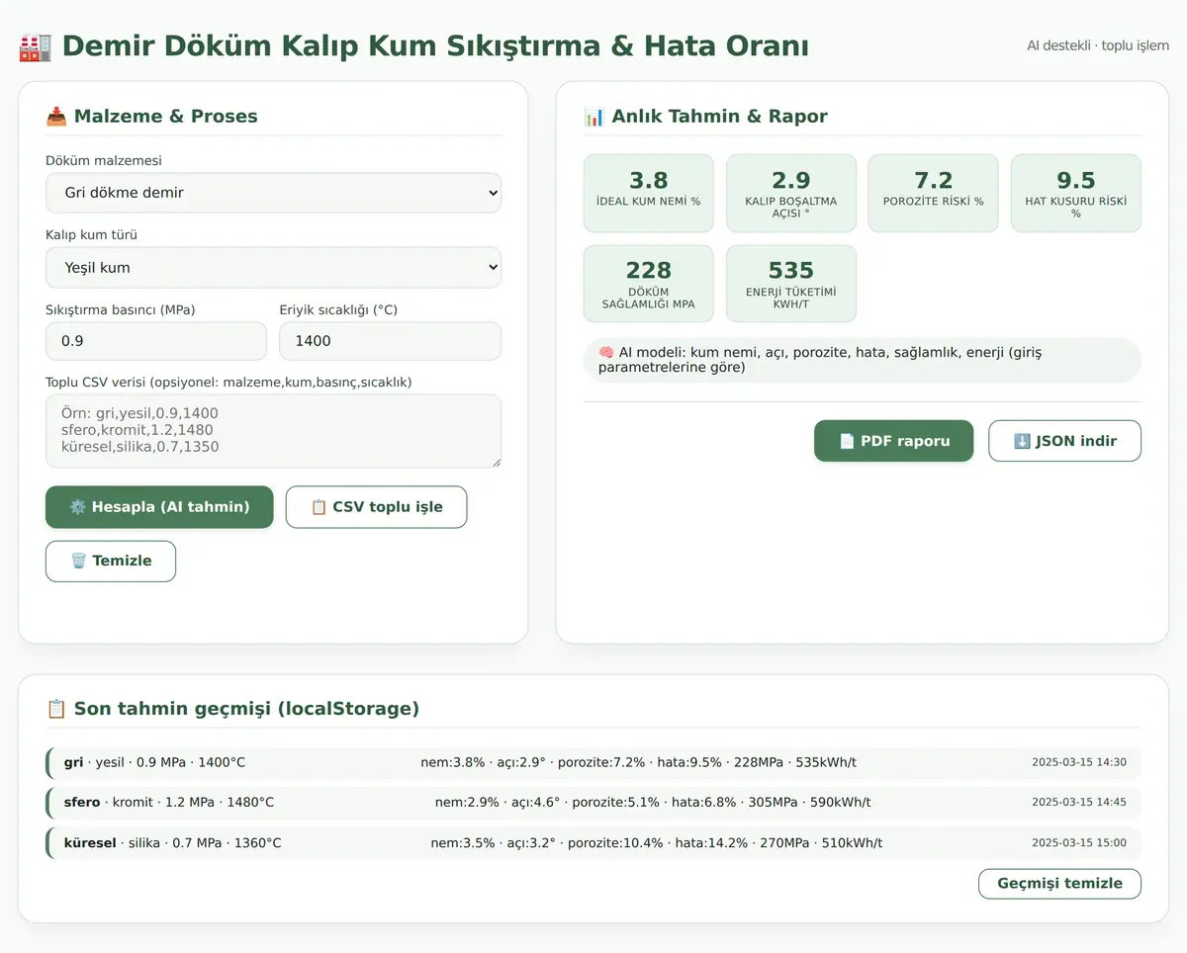Click the results text ending in 590kWh/t
This screenshot has height=953, width=1187.
click(x=653, y=803)
